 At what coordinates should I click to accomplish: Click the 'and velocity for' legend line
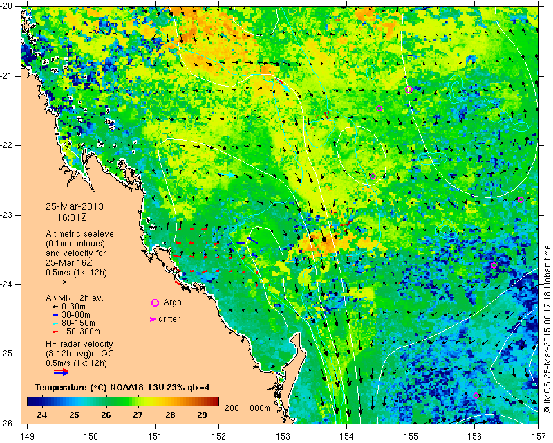click(x=74, y=253)
